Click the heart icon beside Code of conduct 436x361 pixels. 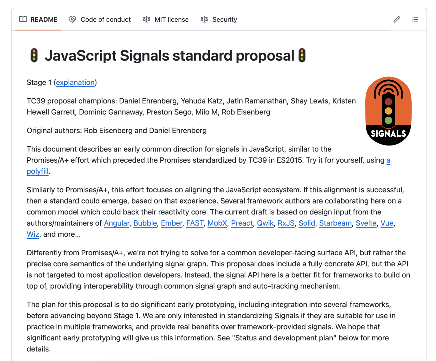(72, 20)
